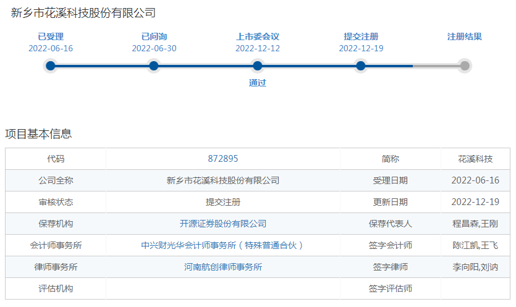Open 中兴财光华会计师事务所 accounting firm link
Viewport: 516px width, 307px height.
223,245
